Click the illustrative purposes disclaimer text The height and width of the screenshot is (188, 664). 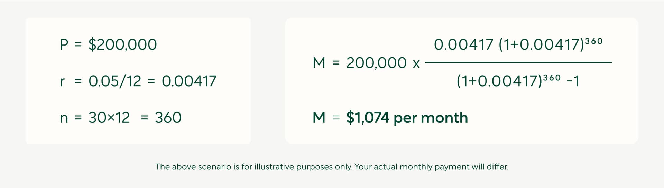click(332, 167)
